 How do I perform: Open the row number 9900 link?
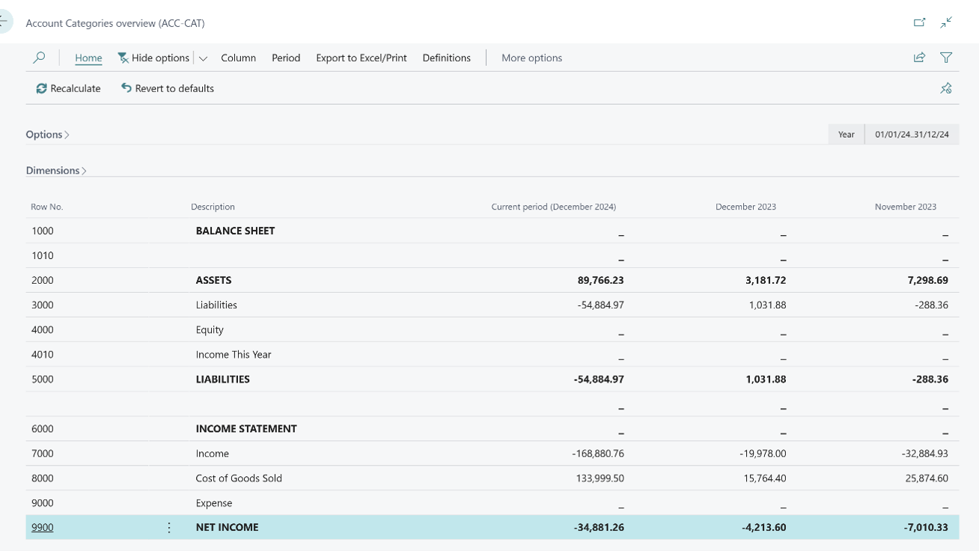[x=43, y=528]
